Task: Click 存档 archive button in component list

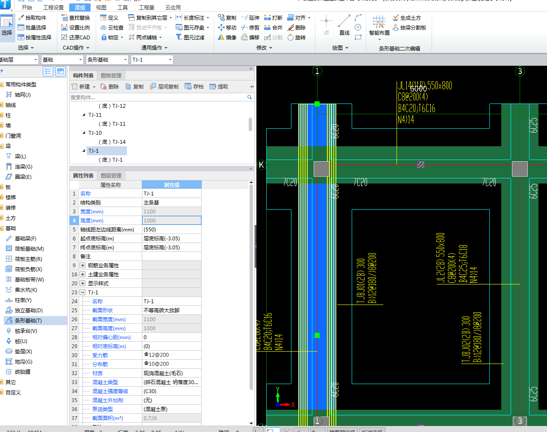Action: [194, 86]
